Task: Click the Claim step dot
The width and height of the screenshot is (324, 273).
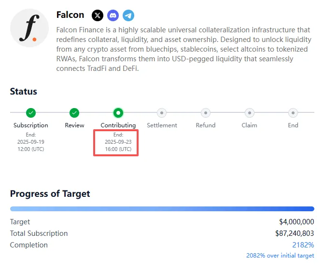Action: click(250, 113)
